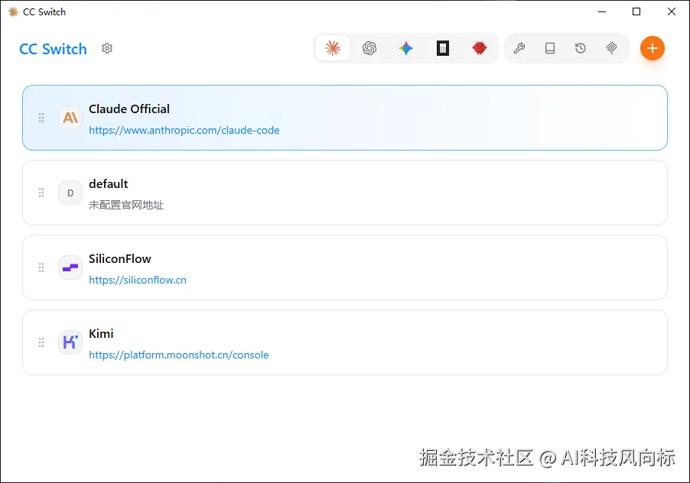Image resolution: width=690 pixels, height=483 pixels.
Task: Click the SiliconFlow name text
Action: 119,259
